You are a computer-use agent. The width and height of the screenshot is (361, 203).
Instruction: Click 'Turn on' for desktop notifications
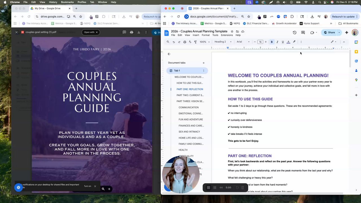point(87,186)
